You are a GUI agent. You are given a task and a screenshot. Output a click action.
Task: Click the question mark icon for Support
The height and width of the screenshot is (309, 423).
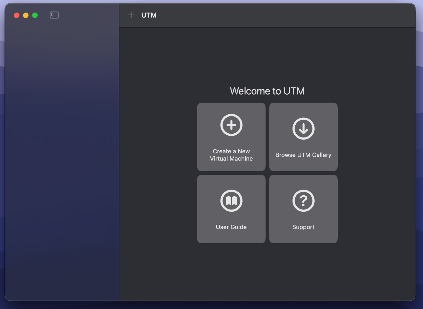[x=303, y=201]
